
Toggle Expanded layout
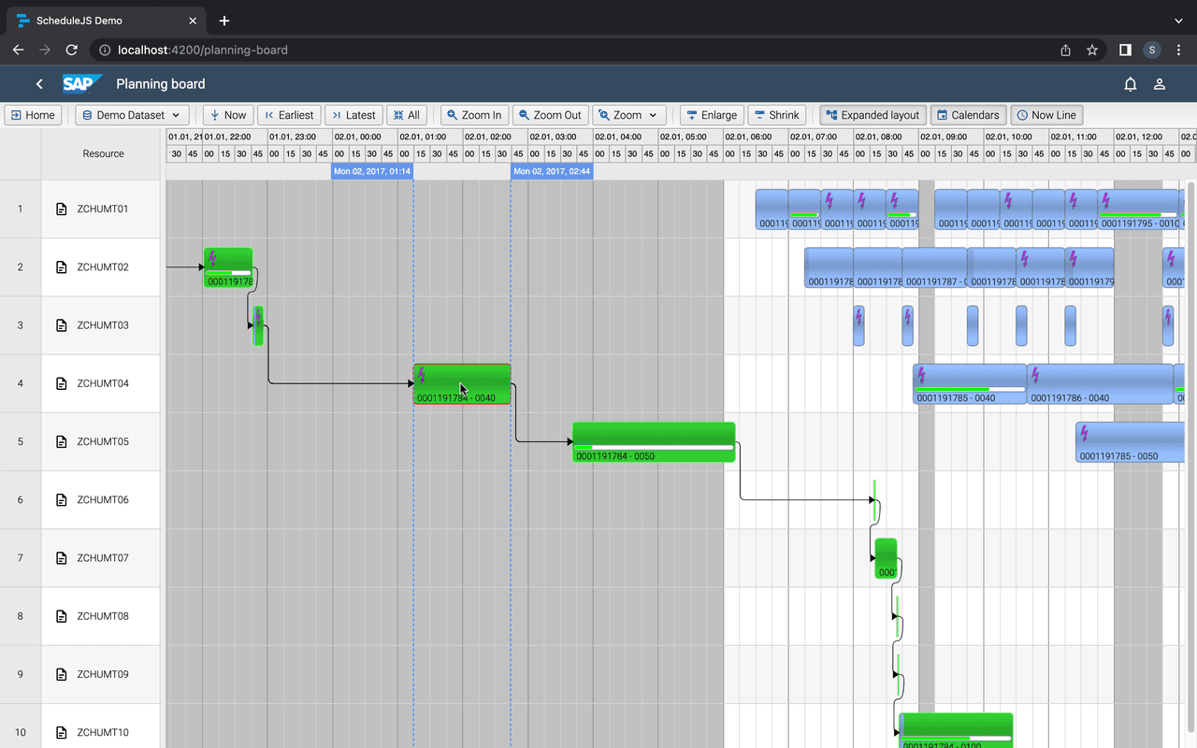873,115
